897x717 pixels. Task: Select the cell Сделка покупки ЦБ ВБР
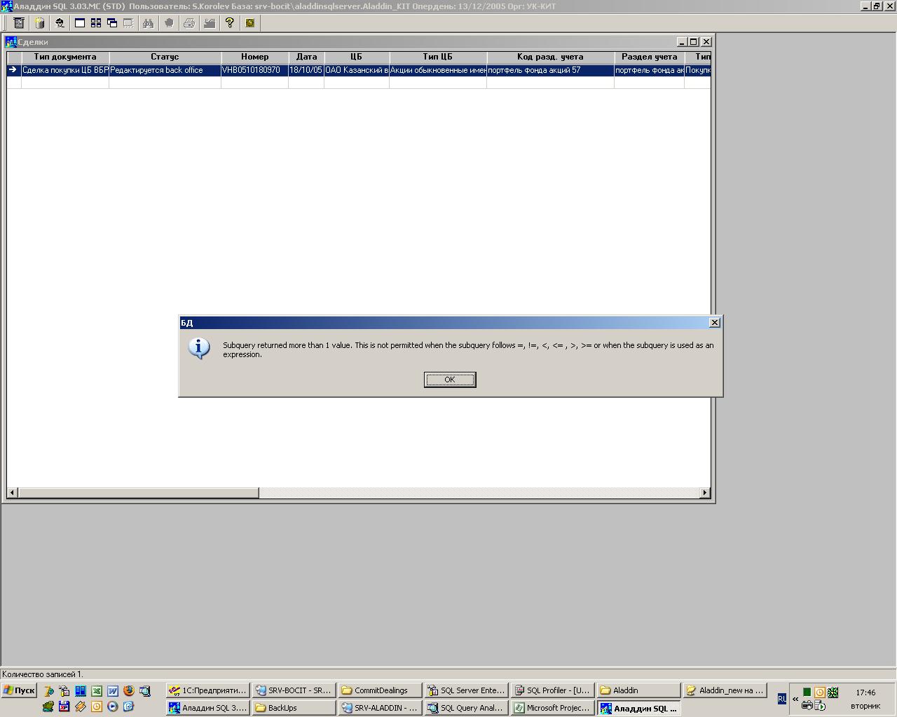(65, 70)
